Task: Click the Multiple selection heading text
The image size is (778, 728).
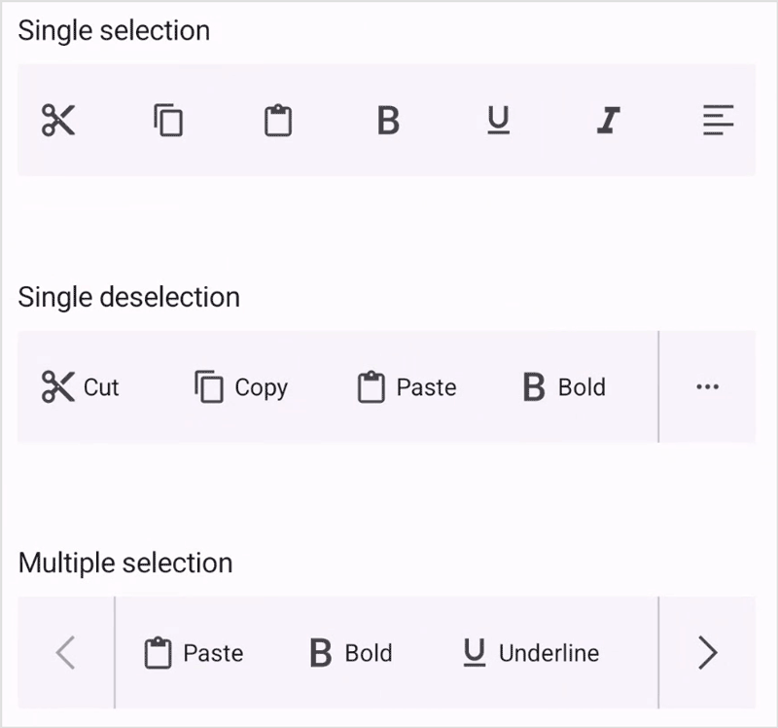Action: click(124, 563)
